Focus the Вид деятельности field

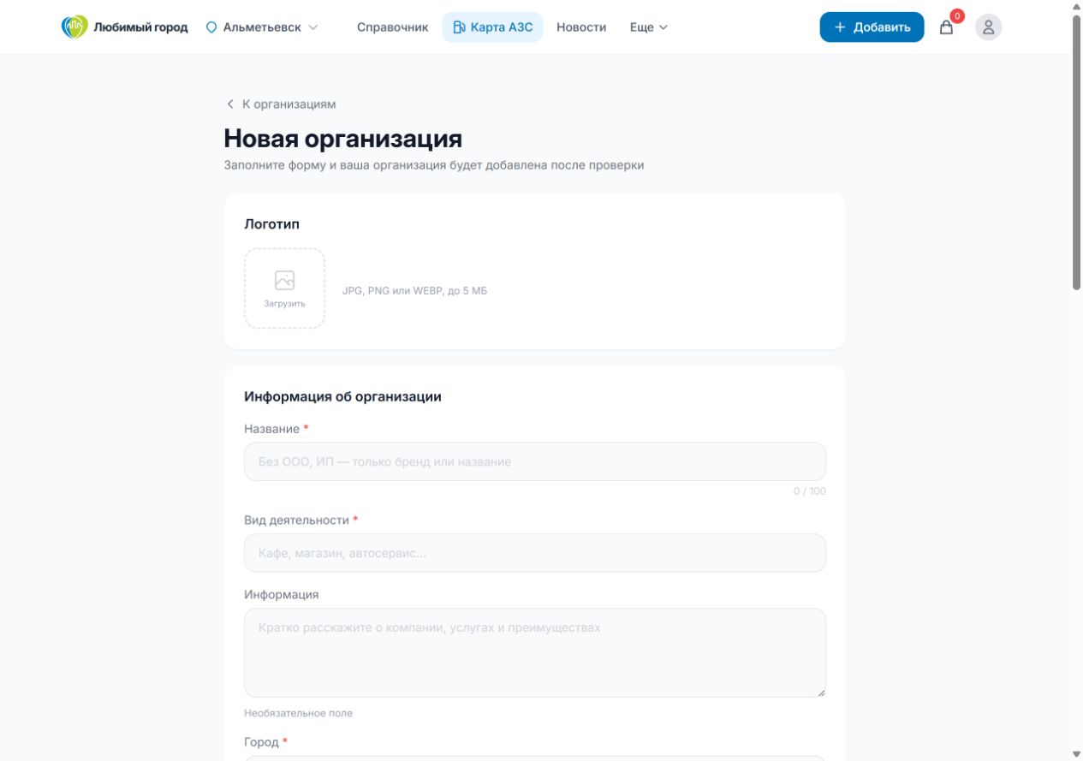tap(535, 553)
